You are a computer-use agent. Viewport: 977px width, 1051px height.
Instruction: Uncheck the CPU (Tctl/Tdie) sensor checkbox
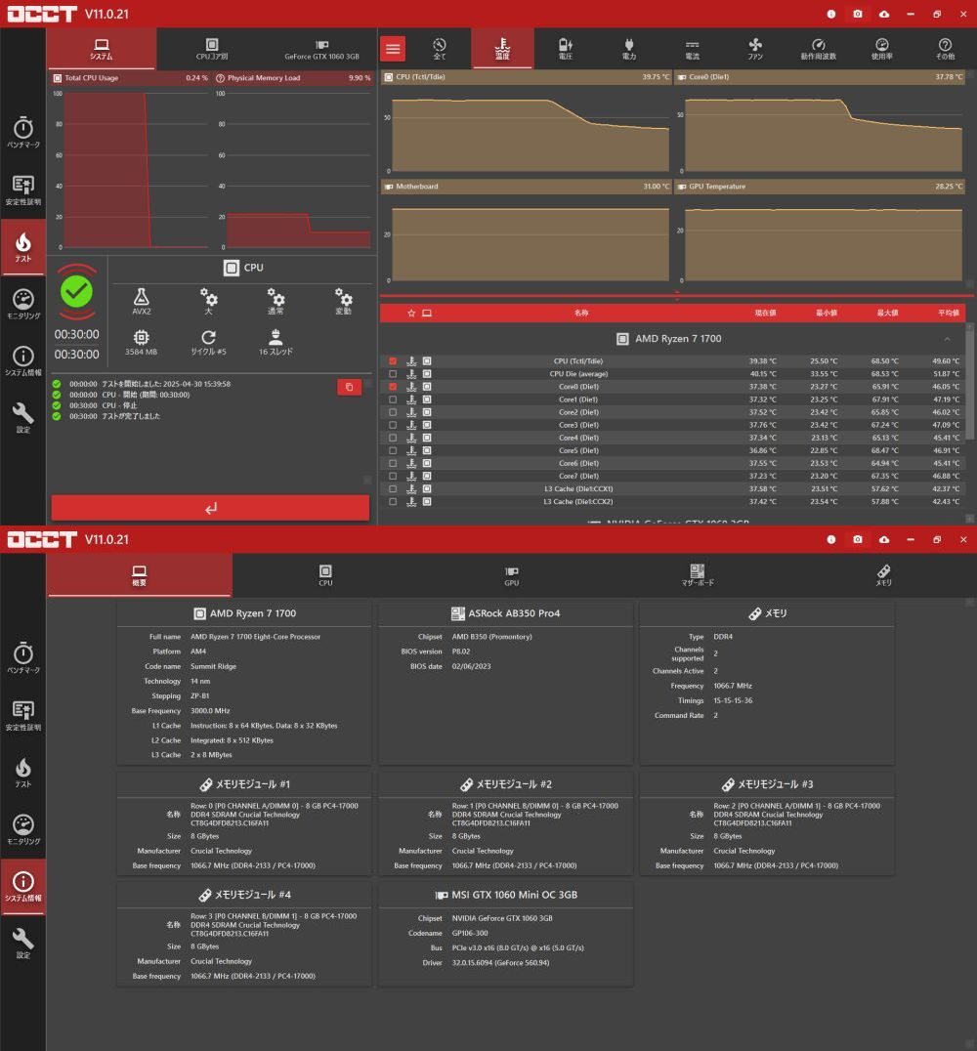click(x=393, y=361)
